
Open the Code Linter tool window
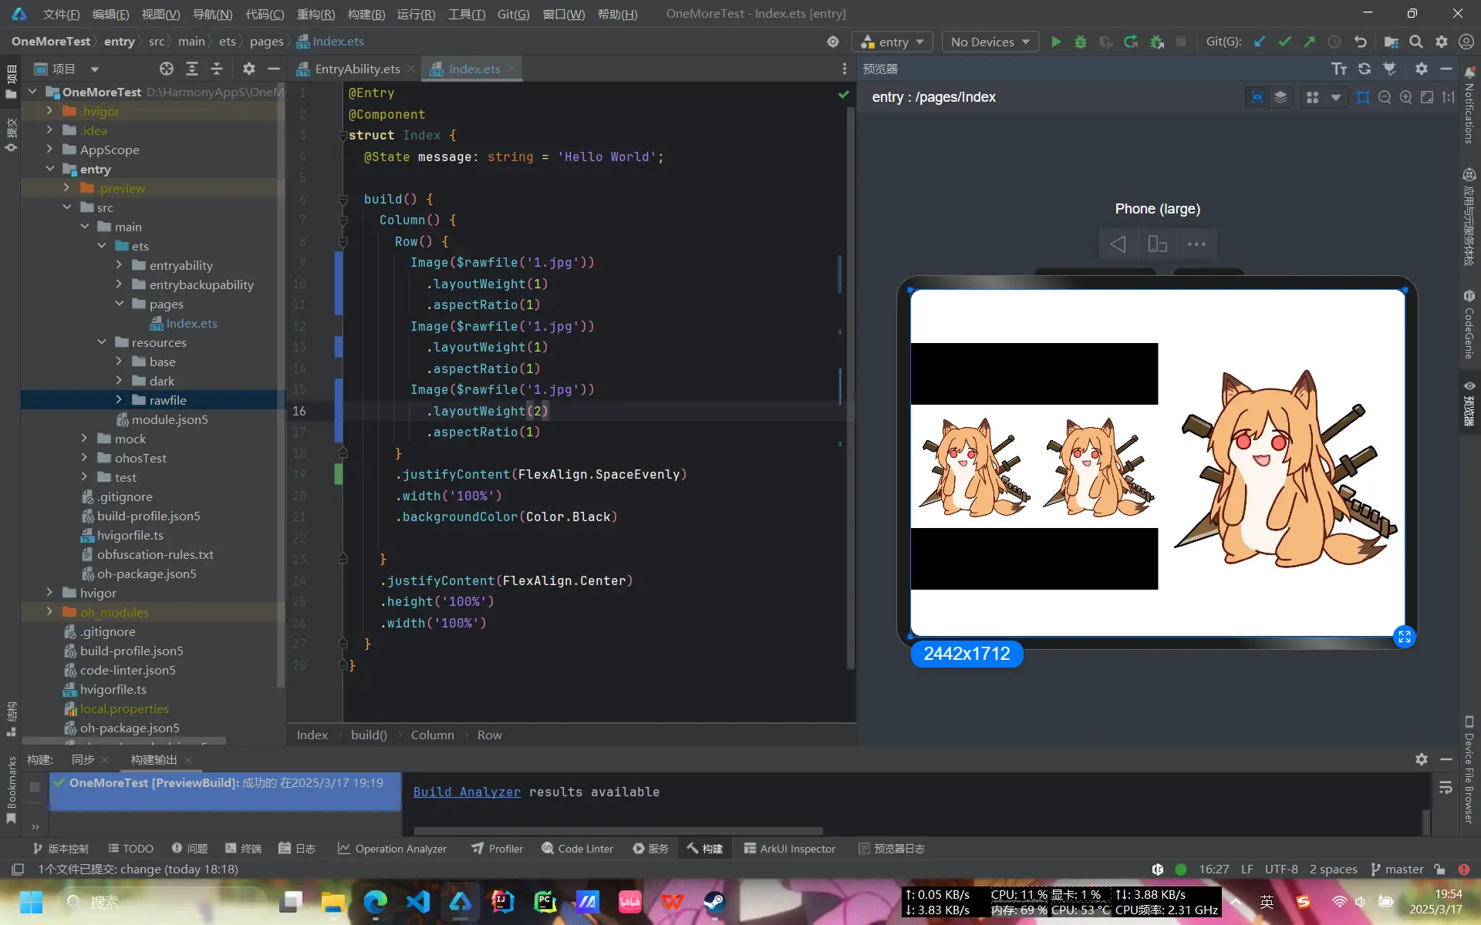tap(577, 849)
